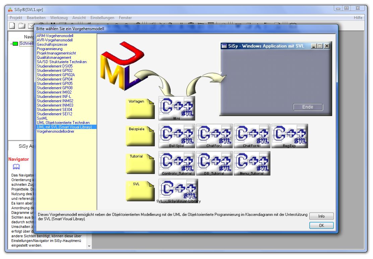Select Vorgehensmodellordner list entry
The width and height of the screenshot is (373, 259).
pos(56,131)
